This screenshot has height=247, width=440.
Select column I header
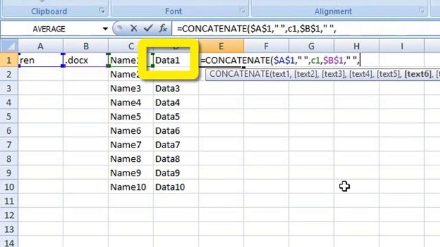click(x=401, y=46)
